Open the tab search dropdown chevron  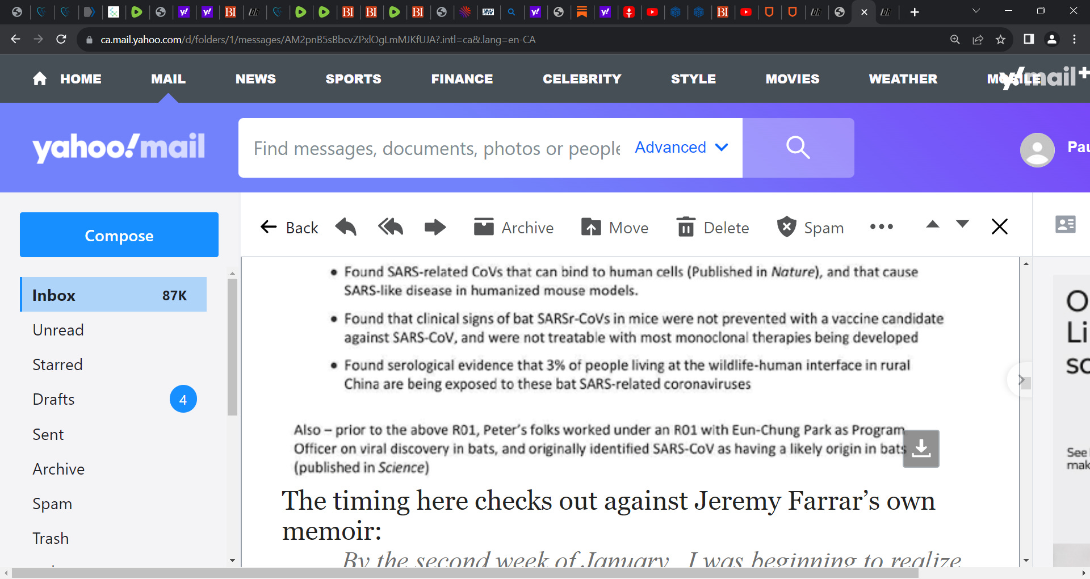click(976, 11)
